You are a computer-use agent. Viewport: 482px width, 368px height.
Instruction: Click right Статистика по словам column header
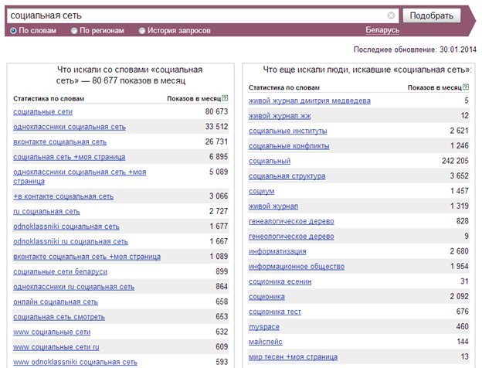[x=284, y=87]
